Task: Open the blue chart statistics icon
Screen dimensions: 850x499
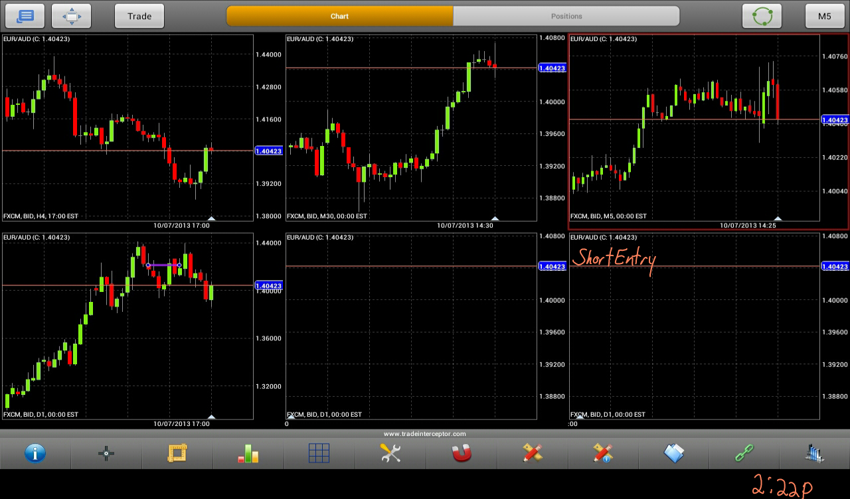Action: pyautogui.click(x=815, y=454)
